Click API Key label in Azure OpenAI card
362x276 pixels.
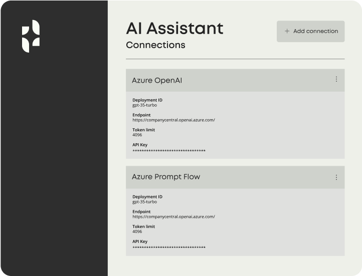[x=140, y=145]
